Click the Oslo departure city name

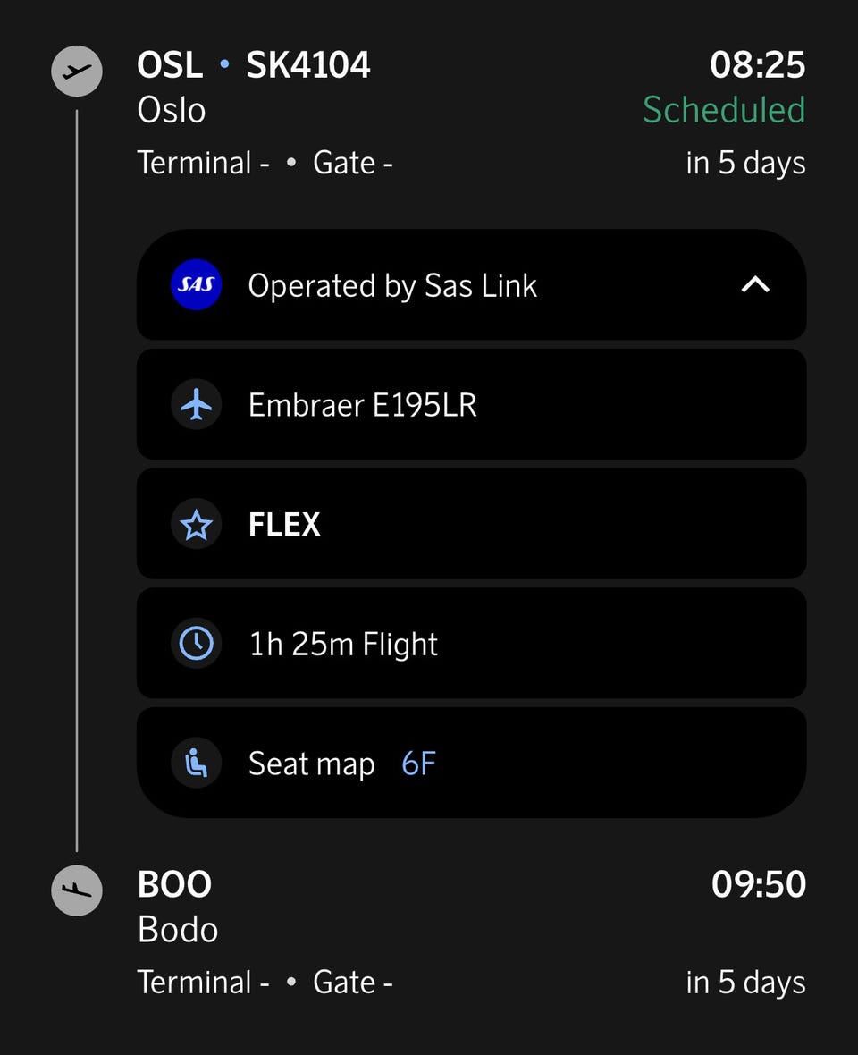pos(172,110)
